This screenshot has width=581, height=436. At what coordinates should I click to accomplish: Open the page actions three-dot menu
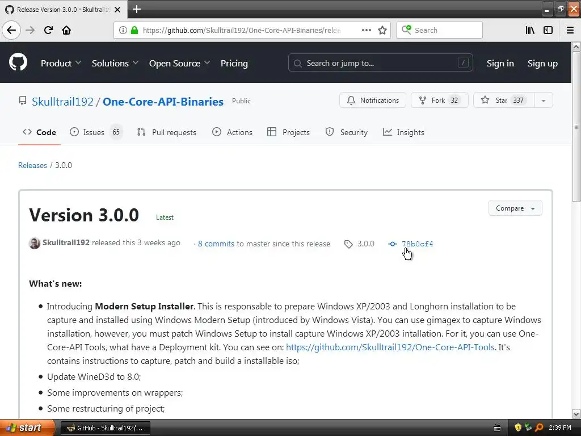coord(366,30)
